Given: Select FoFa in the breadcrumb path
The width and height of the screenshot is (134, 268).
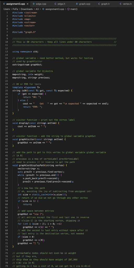Looking at the screenshot, I should (15, 9).
